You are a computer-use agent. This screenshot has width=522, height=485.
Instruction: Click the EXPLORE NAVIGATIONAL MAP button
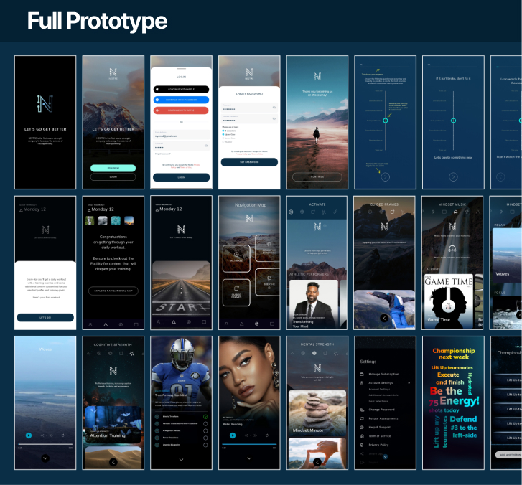(x=113, y=291)
